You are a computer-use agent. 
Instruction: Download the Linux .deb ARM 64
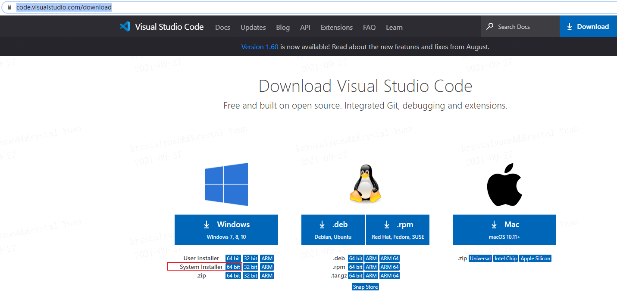point(389,259)
